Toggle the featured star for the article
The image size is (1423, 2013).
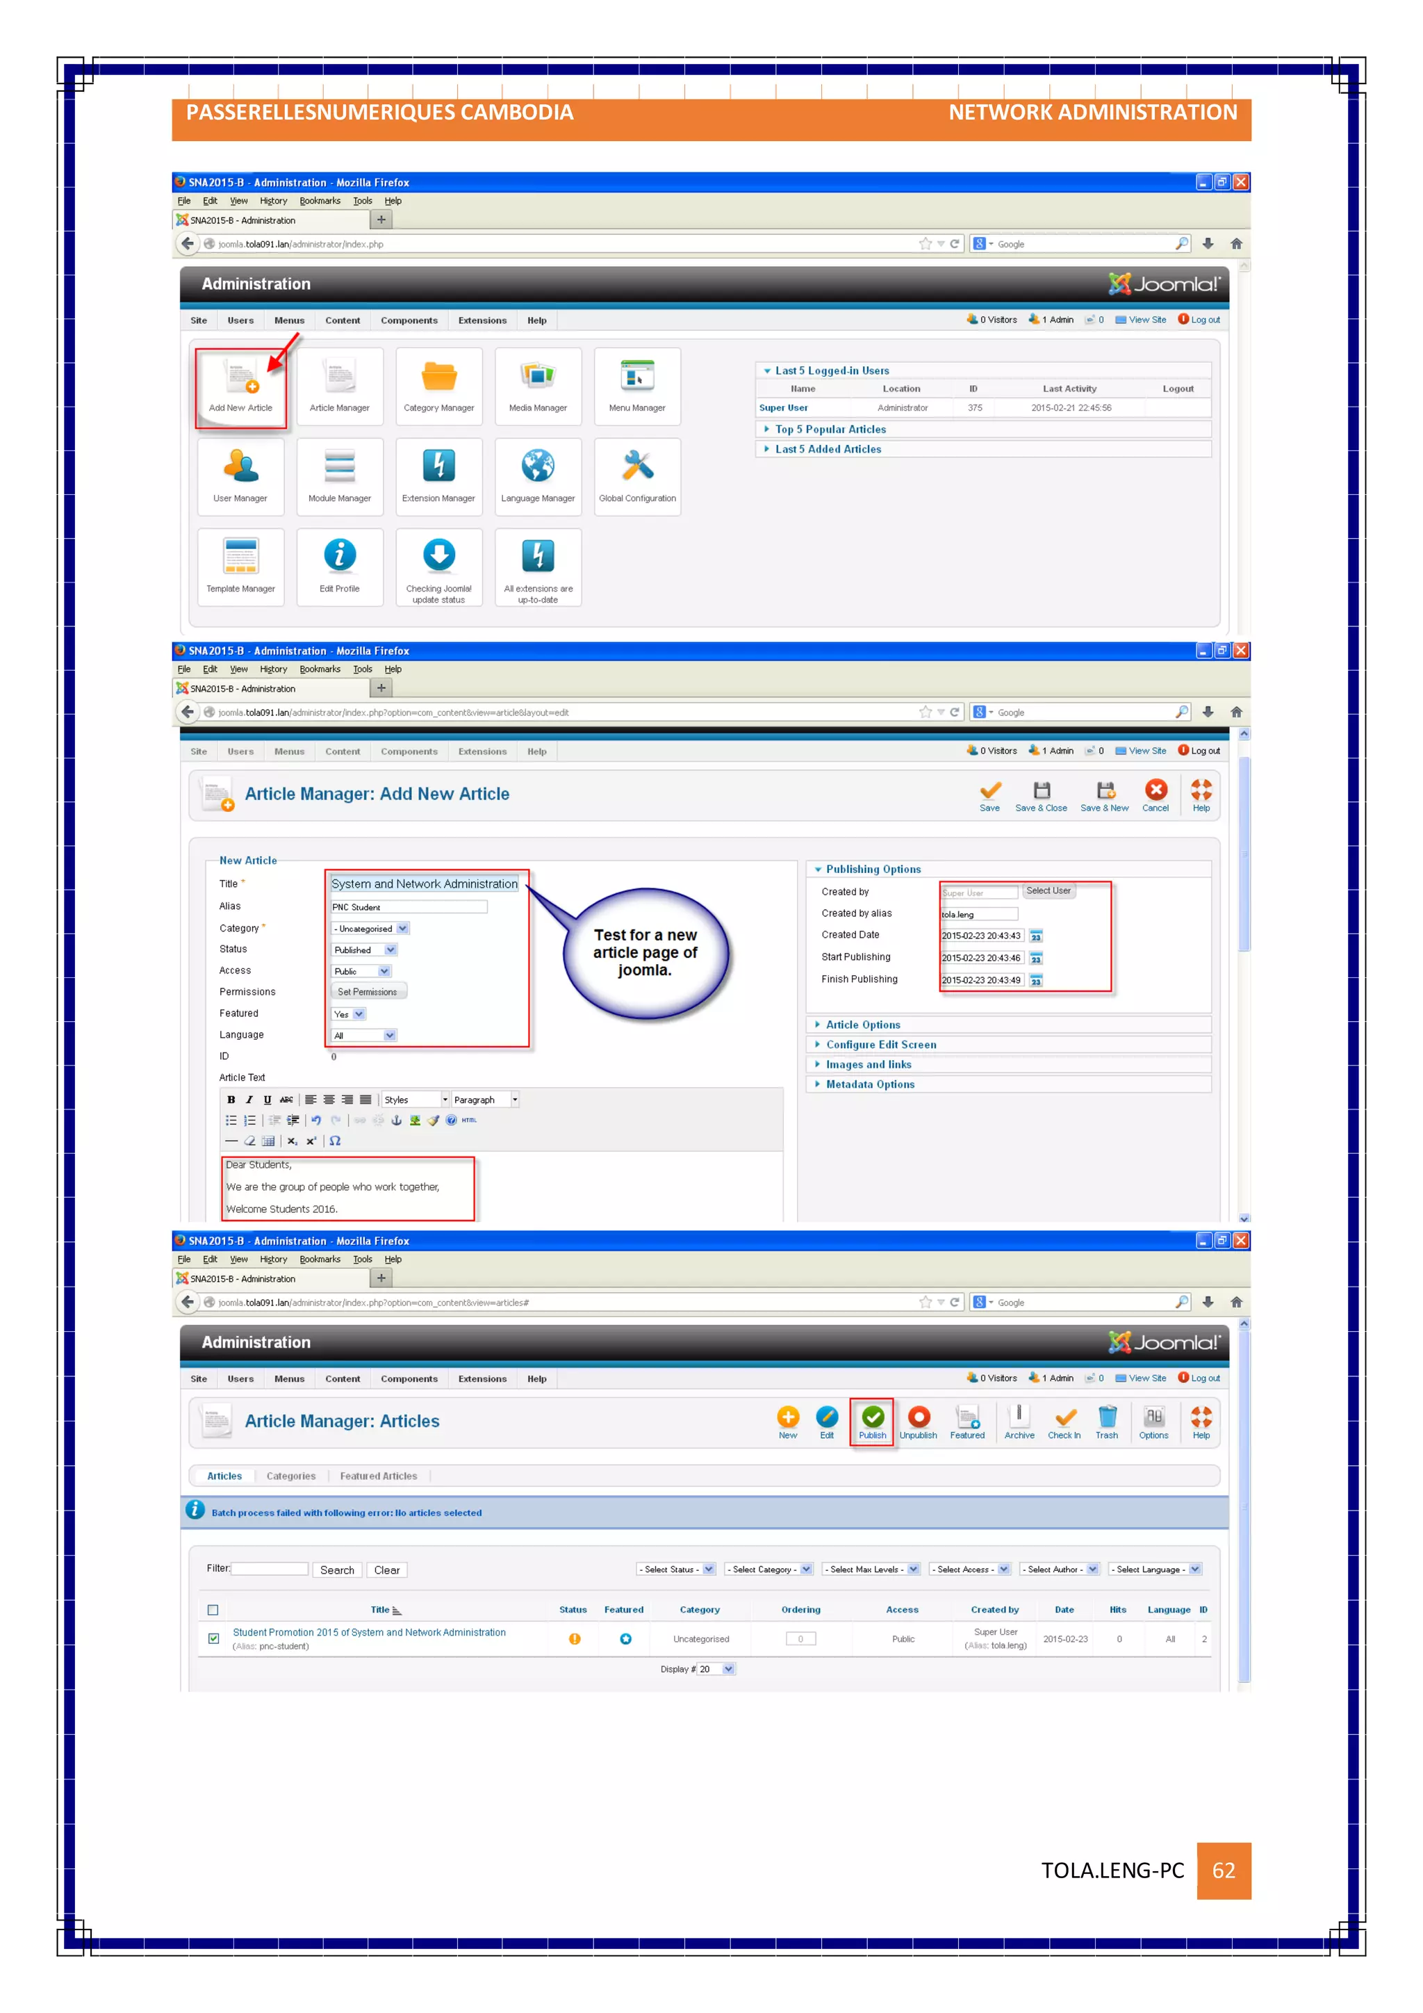[x=625, y=1640]
